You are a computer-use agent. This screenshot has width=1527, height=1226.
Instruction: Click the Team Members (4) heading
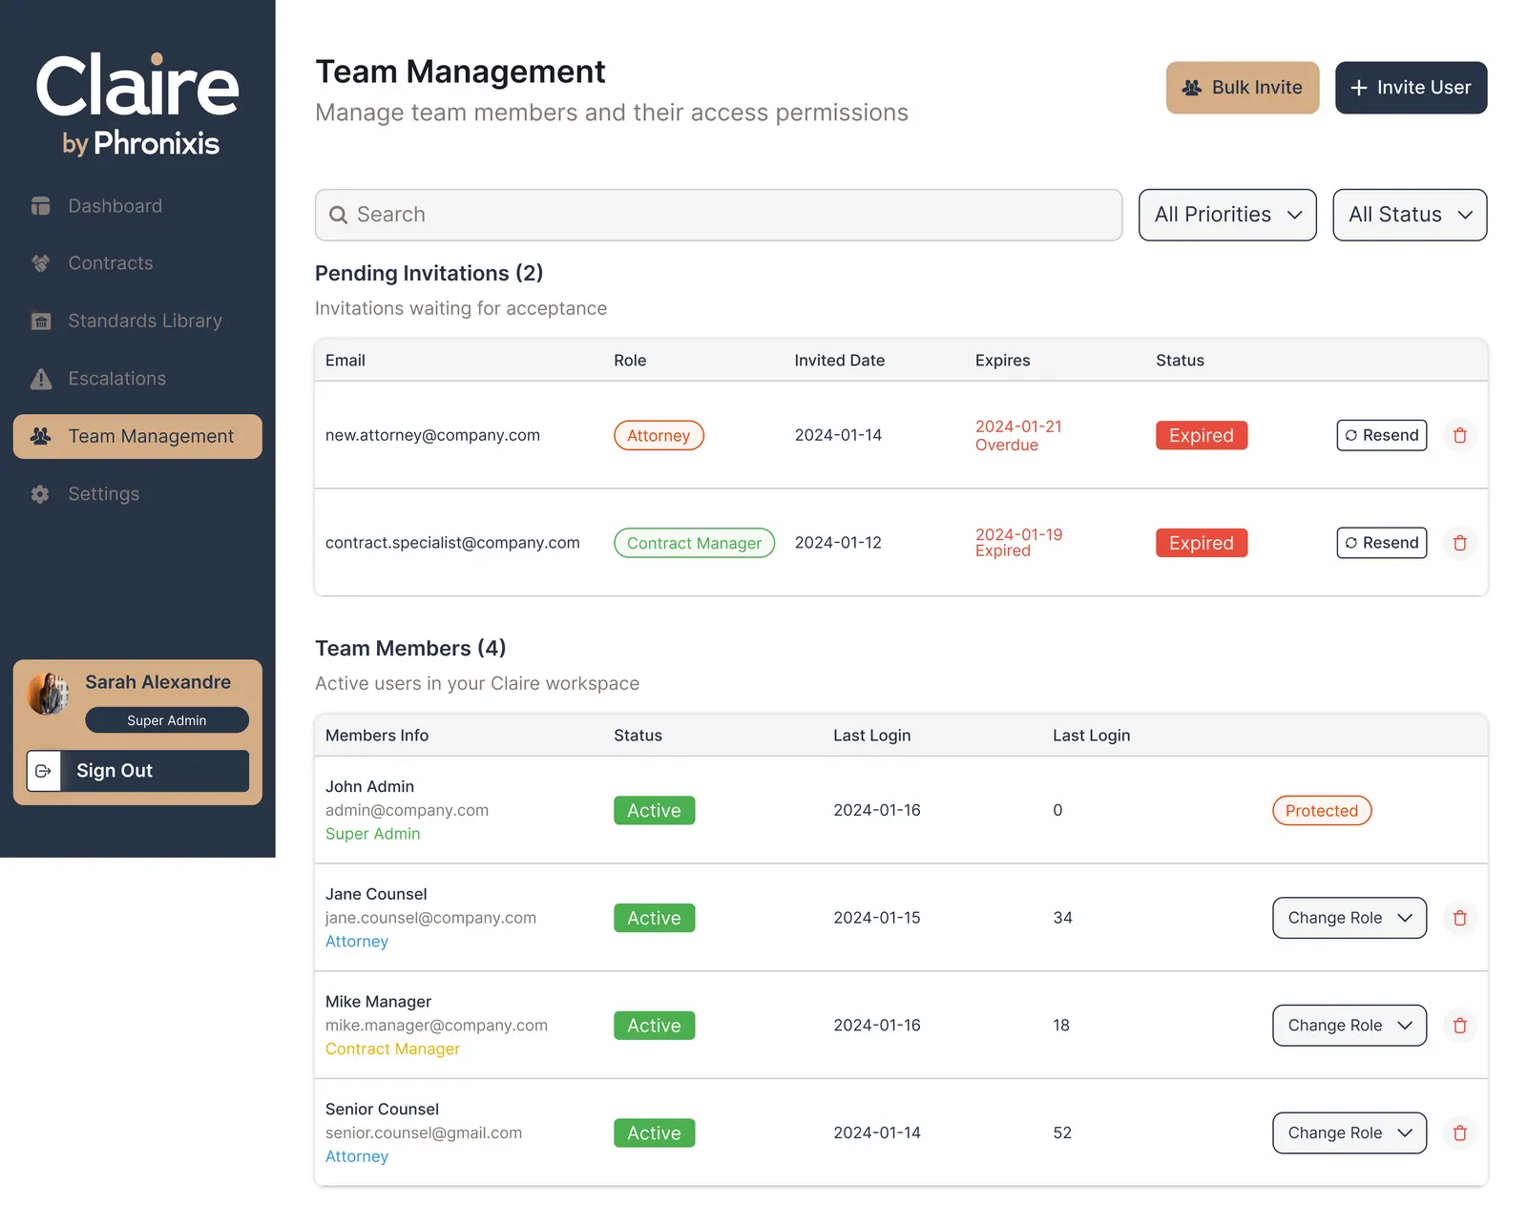click(x=410, y=649)
